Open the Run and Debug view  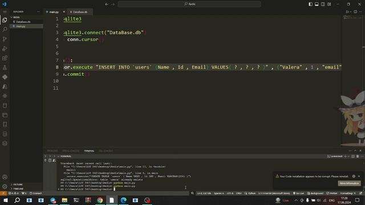(5, 48)
